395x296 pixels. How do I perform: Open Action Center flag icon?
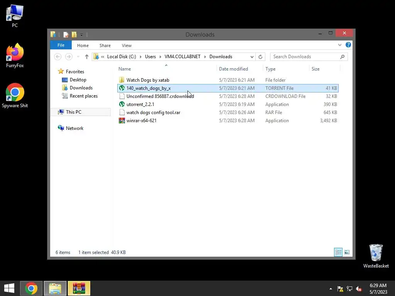(340, 289)
